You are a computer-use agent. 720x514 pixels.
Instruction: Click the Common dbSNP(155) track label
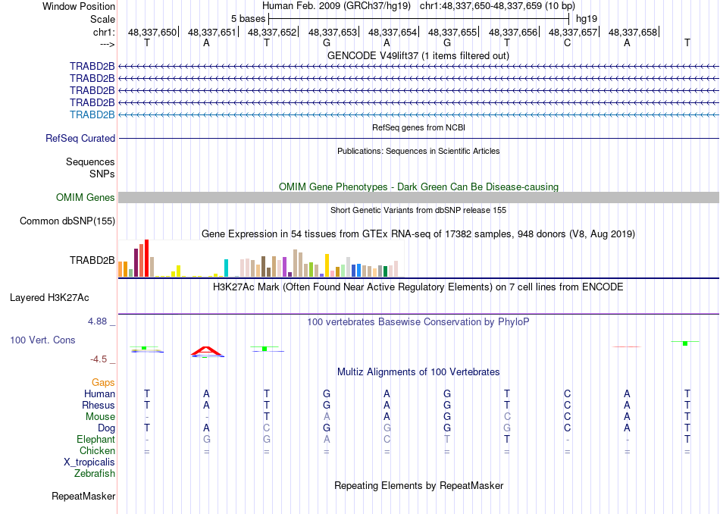(67, 221)
